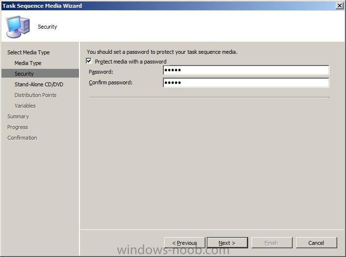Image resolution: width=346 pixels, height=257 pixels.
Task: Click the Select Media Type heading
Action: point(29,52)
